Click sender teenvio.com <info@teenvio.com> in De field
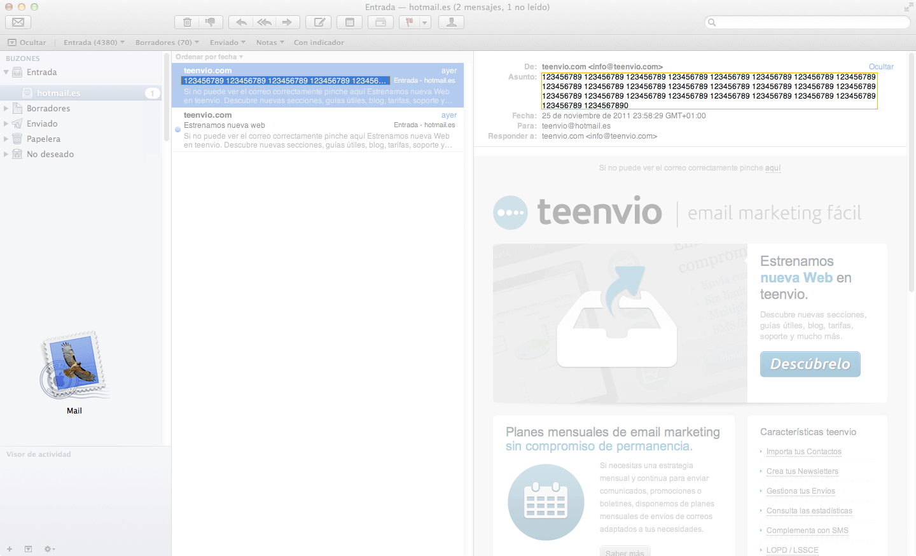The height and width of the screenshot is (556, 916). 602,67
